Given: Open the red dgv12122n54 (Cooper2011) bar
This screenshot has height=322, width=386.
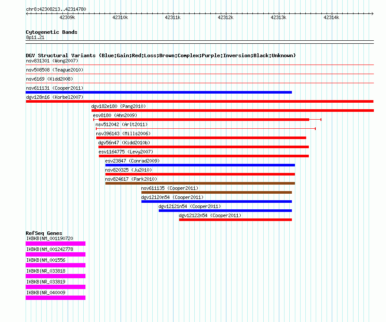Looking at the screenshot, I should (x=236, y=220).
